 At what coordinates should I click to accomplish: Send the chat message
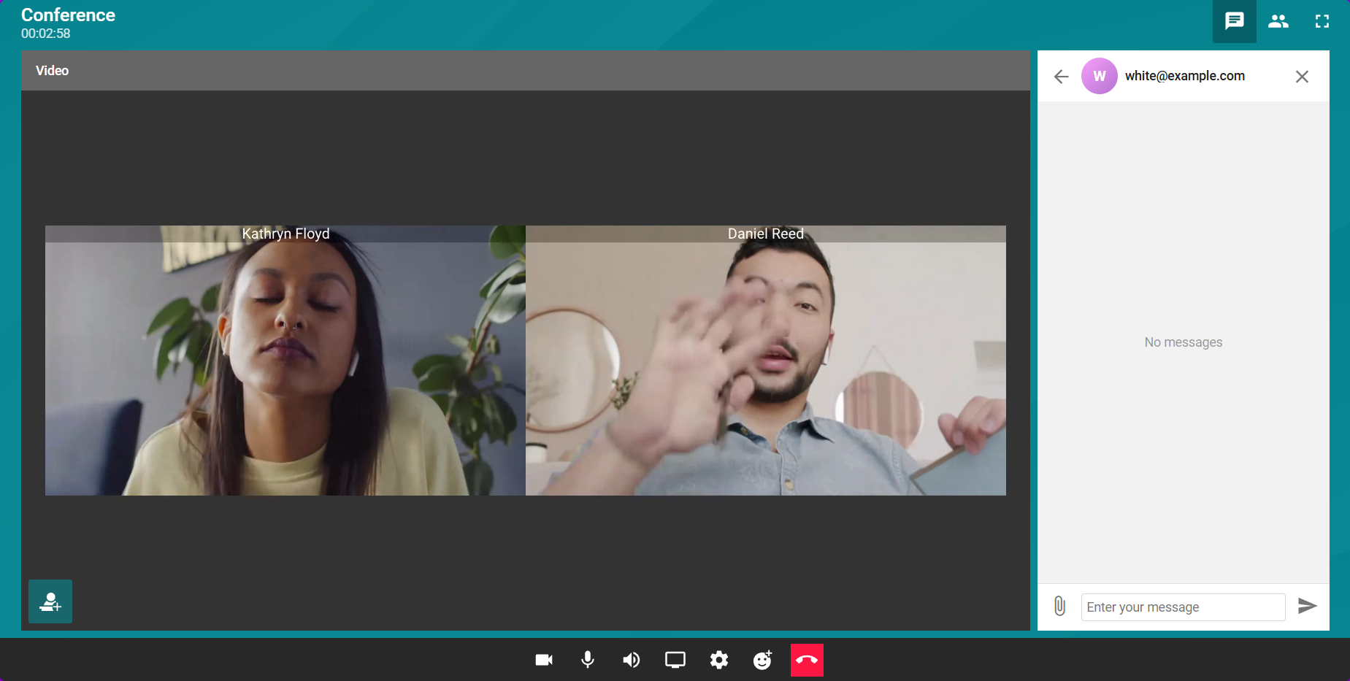coord(1307,606)
